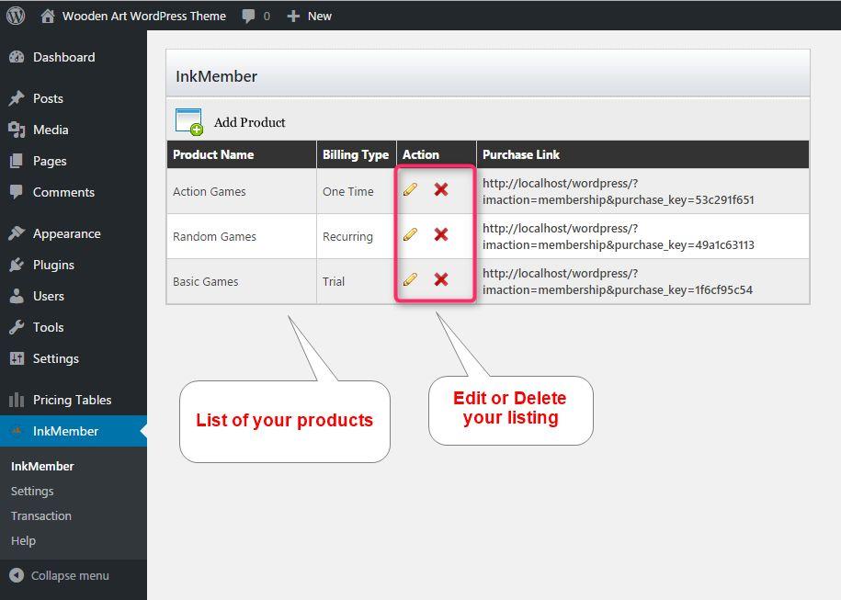Open the Transaction submenu item

pos(41,515)
